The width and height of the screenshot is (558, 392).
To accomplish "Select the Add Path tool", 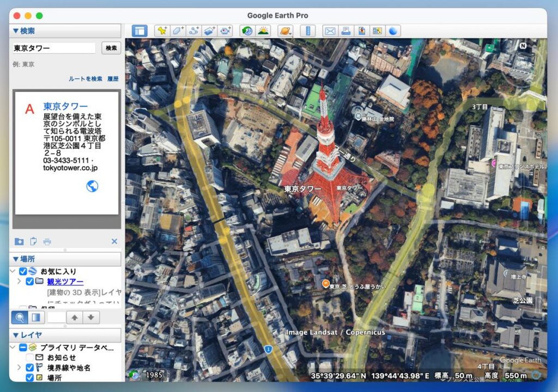I will click(194, 31).
